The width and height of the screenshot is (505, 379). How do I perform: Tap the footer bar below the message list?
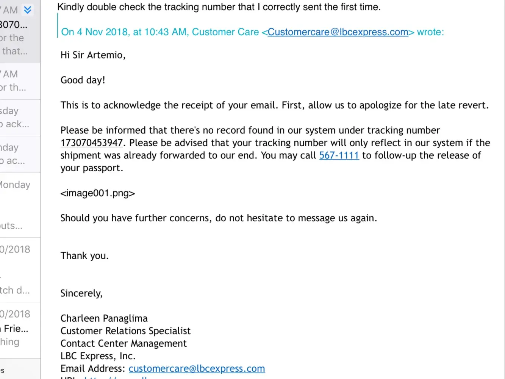[x=20, y=369]
